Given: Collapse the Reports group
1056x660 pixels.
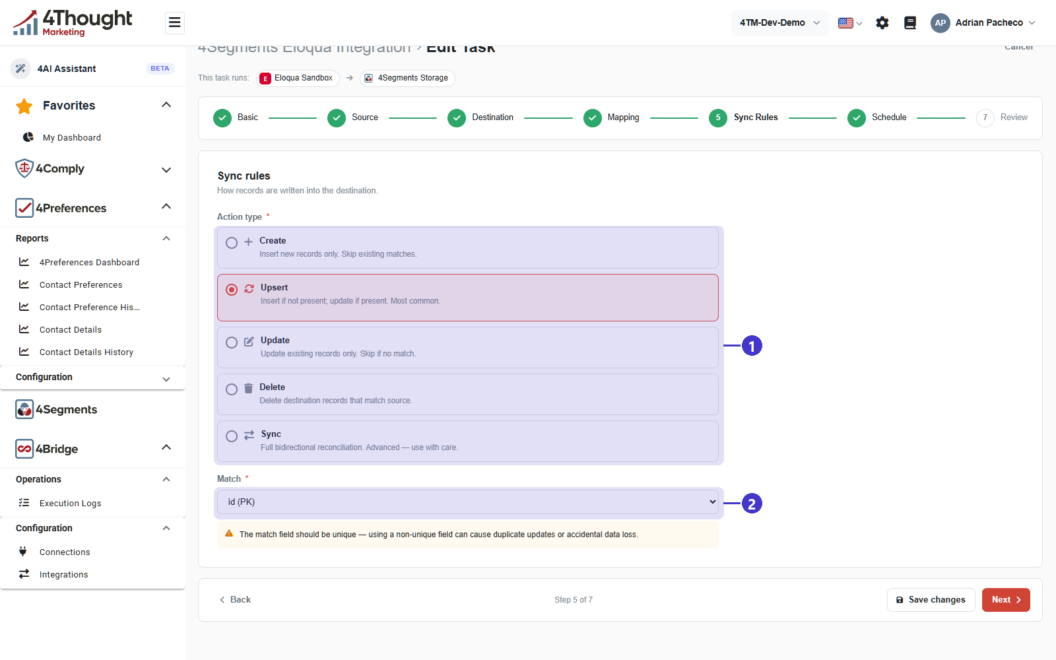Looking at the screenshot, I should pyautogui.click(x=166, y=238).
